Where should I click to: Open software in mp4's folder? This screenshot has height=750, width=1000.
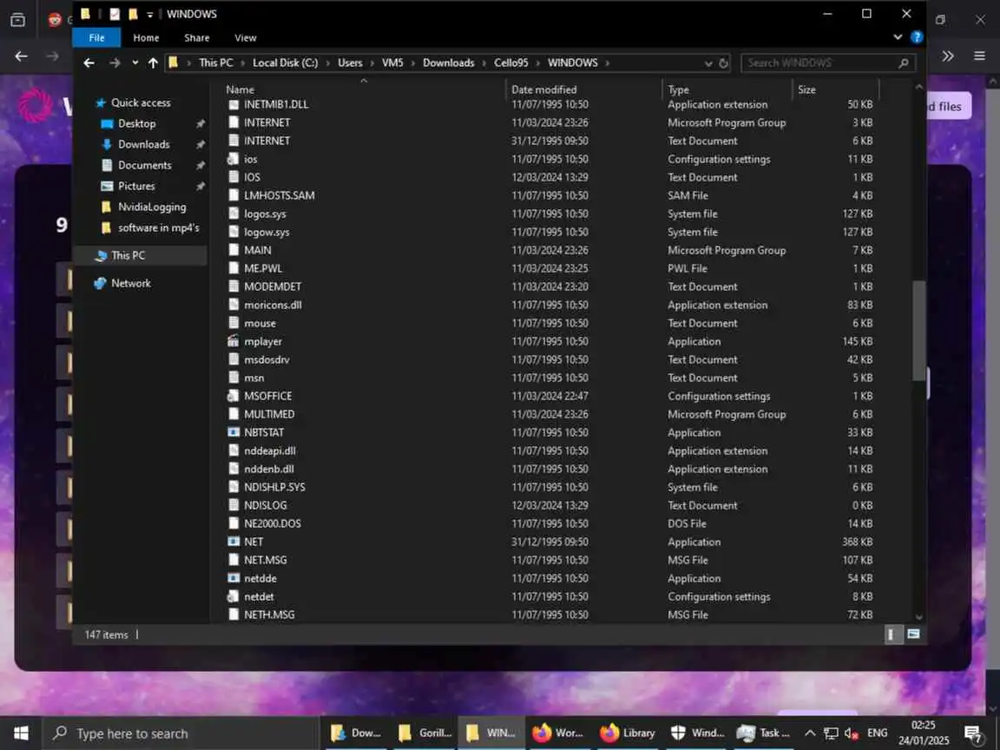point(158,227)
